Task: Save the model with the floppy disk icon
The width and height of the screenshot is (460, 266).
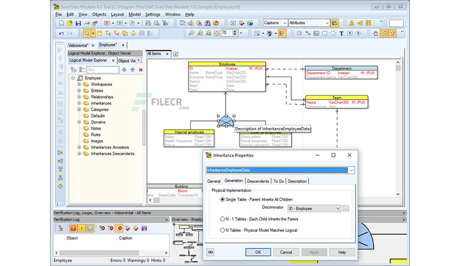Action: click(78, 23)
